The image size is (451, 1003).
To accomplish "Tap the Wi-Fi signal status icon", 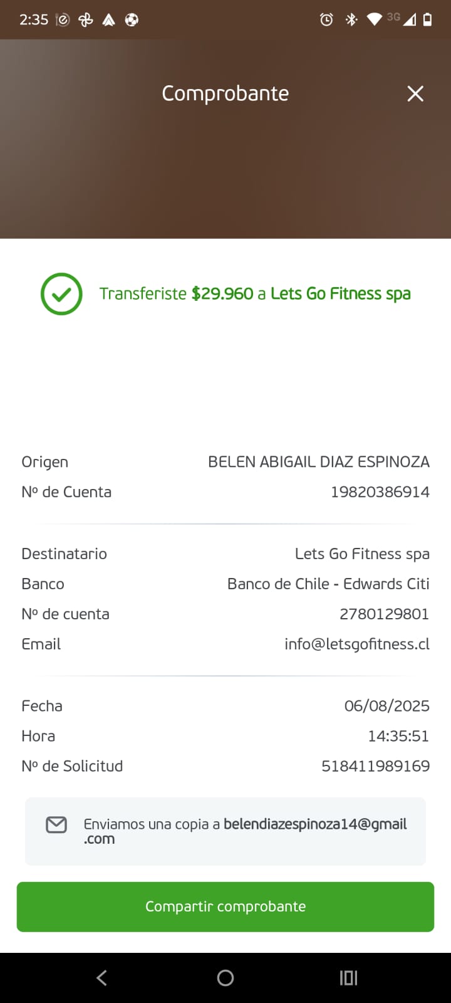I will (374, 19).
